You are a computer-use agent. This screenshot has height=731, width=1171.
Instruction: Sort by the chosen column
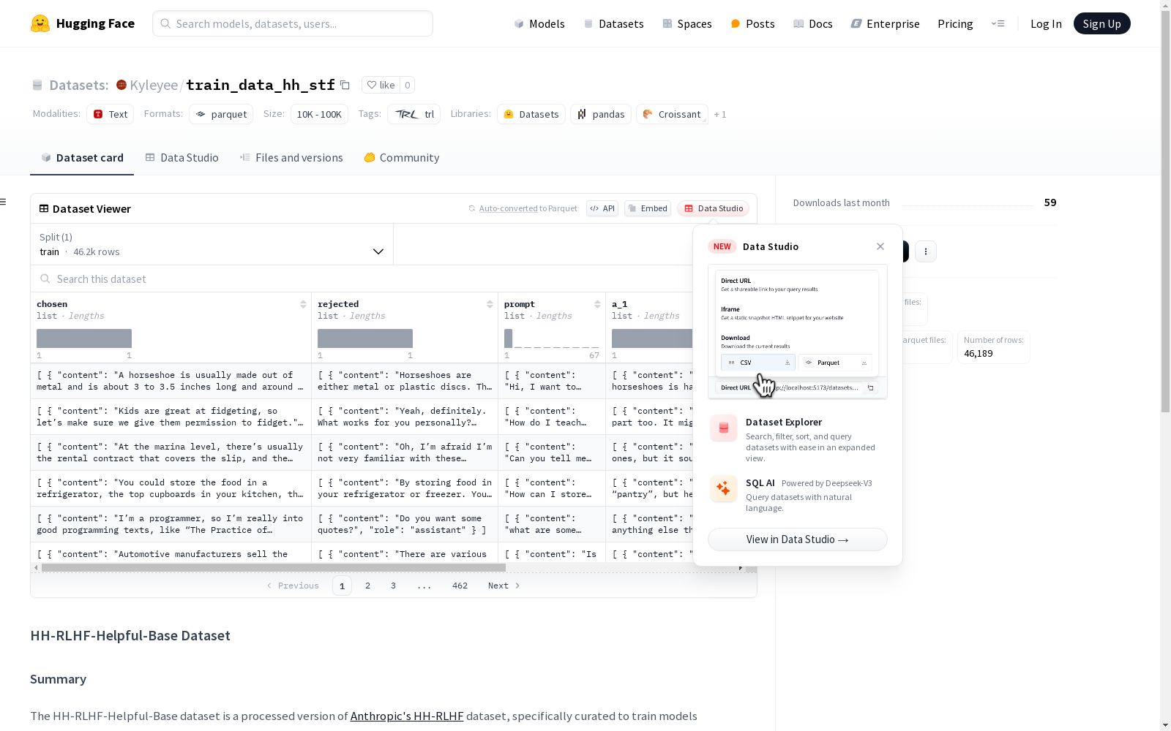coord(303,304)
